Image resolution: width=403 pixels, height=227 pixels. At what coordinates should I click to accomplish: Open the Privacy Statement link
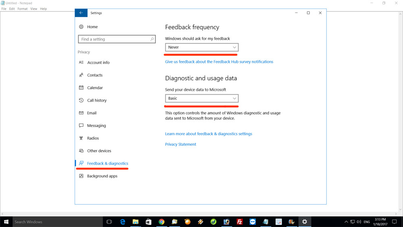181,144
